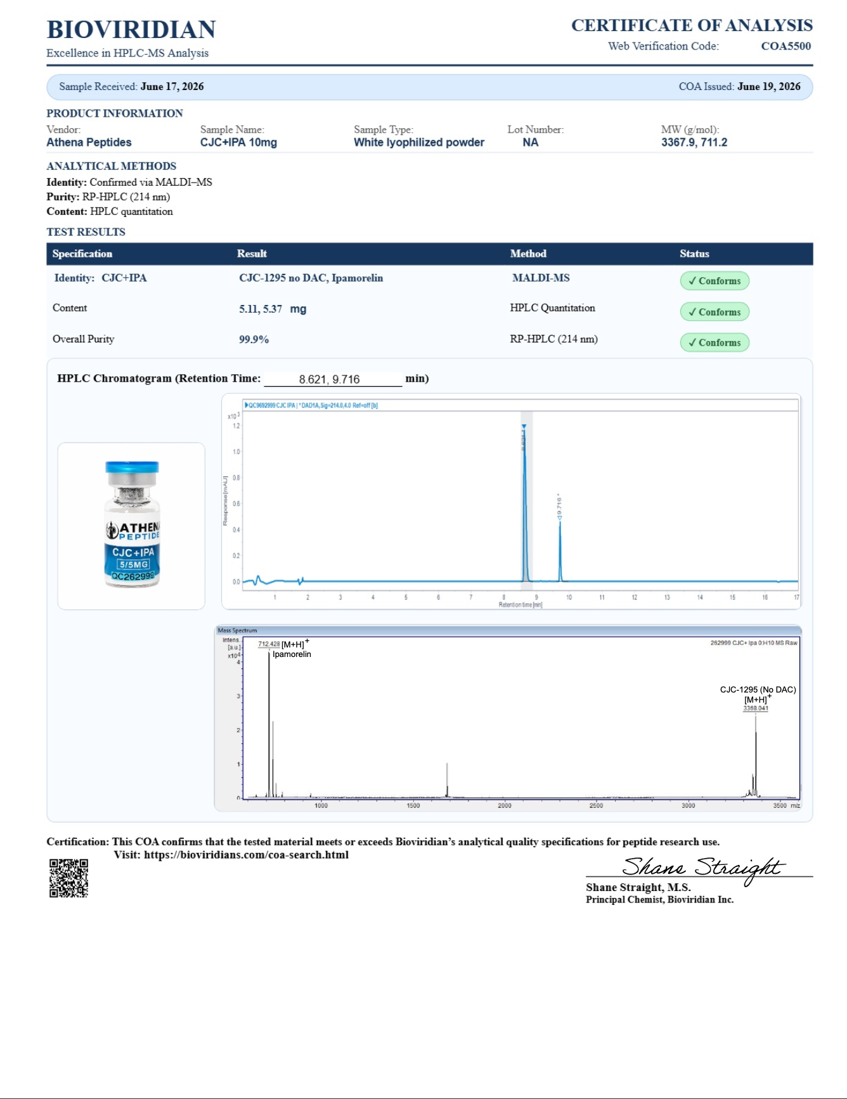This screenshot has height=1099, width=847.
Task: Click the retention time field 8.621, 9.716
Action: [333, 379]
